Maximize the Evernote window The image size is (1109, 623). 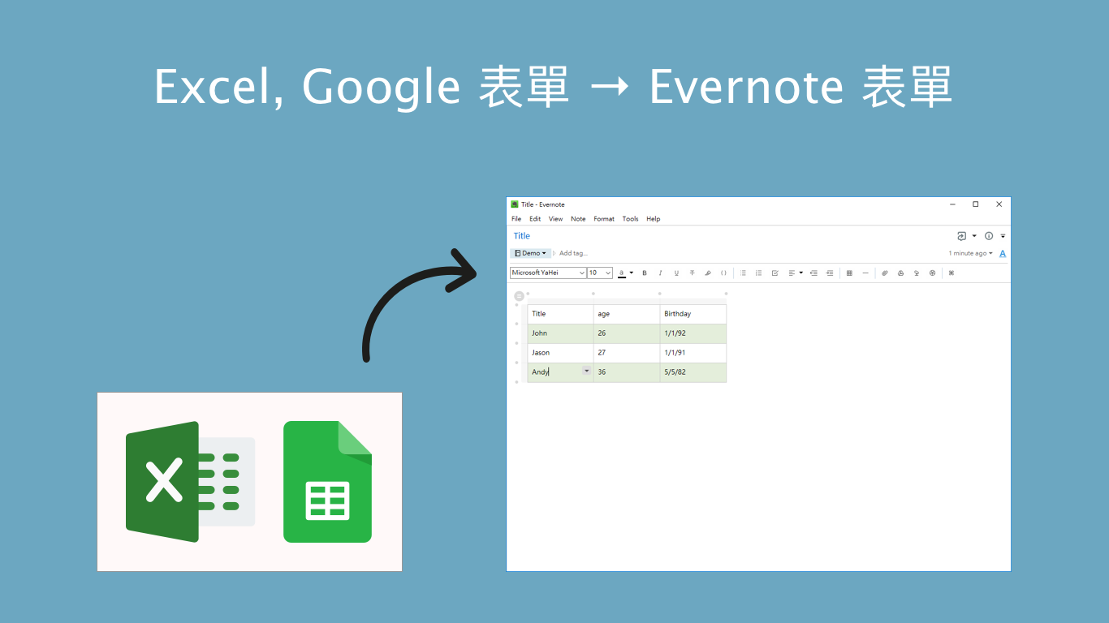click(976, 204)
